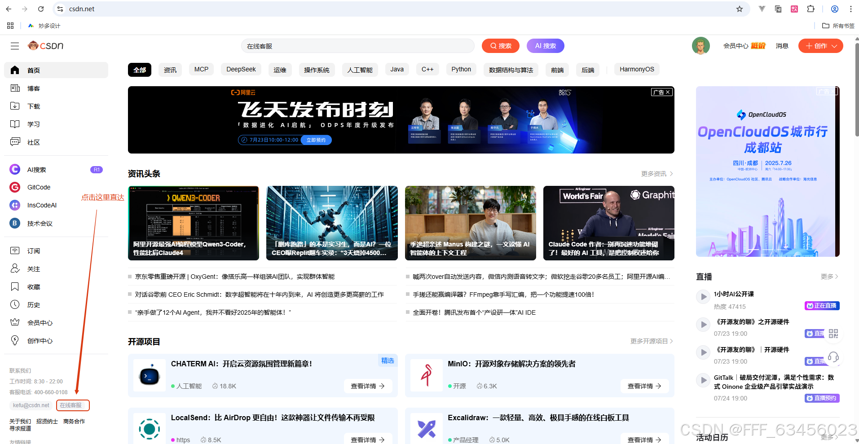Open the 所有书签 bookmarks folder
This screenshot has height=444, width=859.
pos(838,26)
